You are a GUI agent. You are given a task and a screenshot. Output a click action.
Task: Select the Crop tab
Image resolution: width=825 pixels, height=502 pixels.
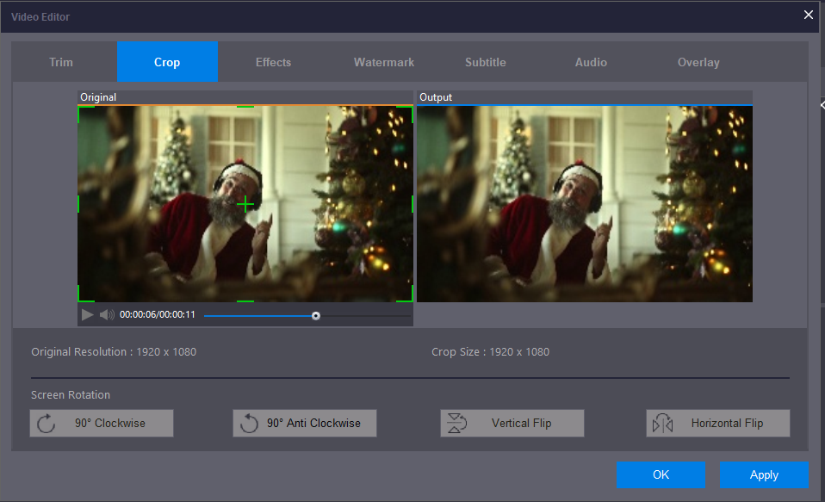167,62
